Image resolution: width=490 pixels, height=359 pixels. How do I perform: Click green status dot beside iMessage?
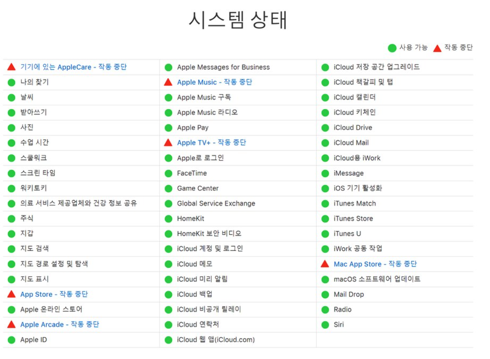pos(325,173)
